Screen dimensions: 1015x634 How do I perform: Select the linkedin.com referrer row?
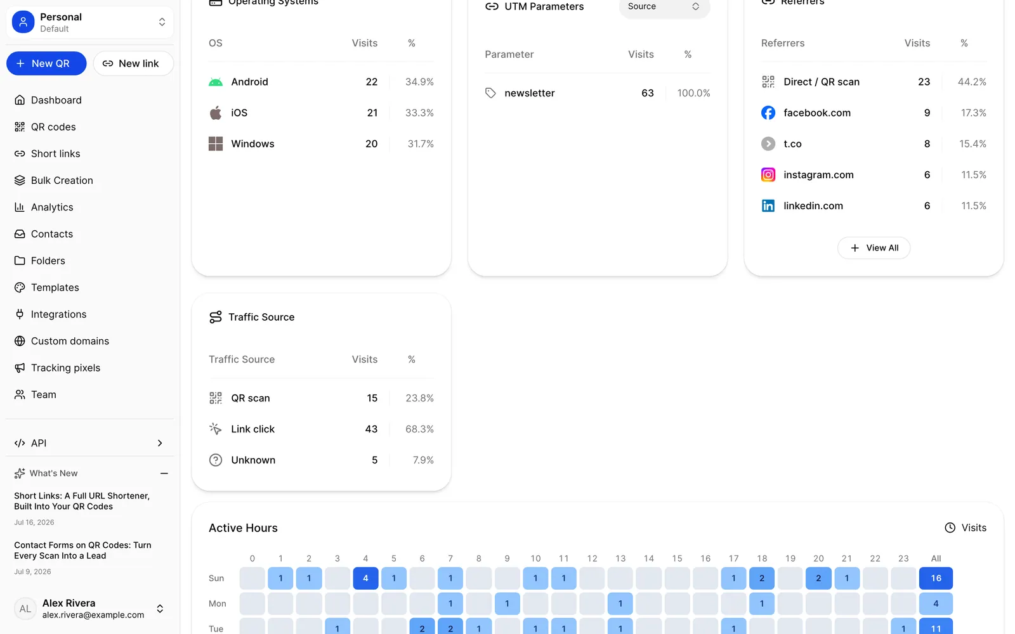point(874,206)
